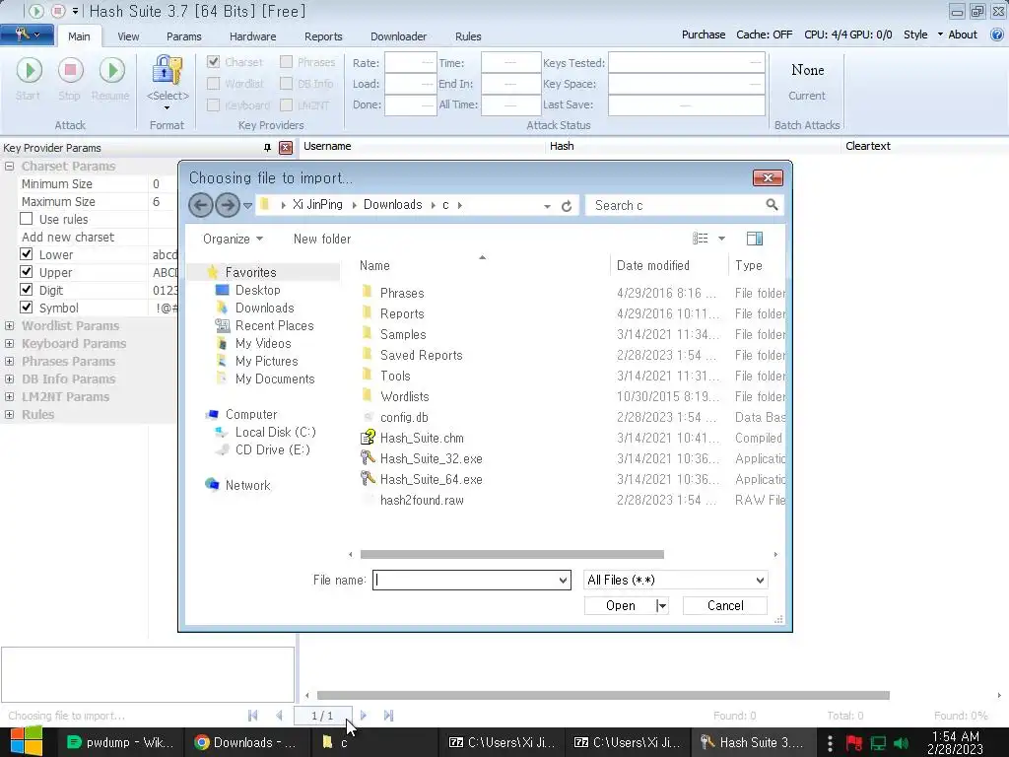Switch to the Downloader ribbon tab
The image size is (1009, 757).
(398, 36)
